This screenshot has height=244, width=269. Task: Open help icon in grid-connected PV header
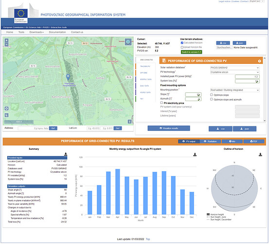click(x=259, y=61)
